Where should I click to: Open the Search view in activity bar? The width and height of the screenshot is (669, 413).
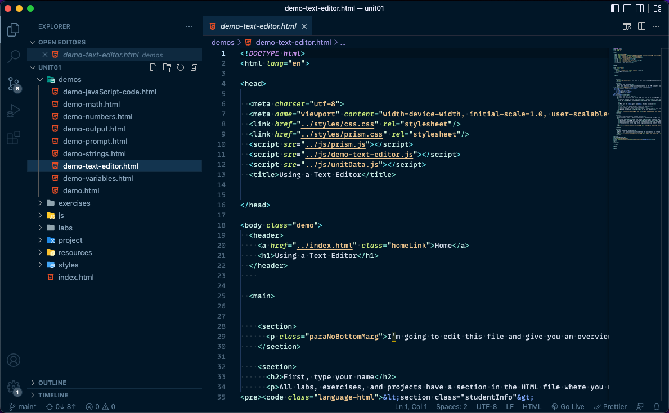(x=14, y=56)
